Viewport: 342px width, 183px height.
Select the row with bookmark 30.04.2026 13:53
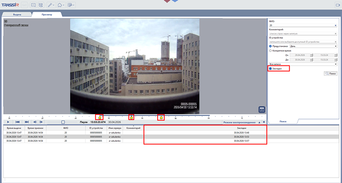pyautogui.click(x=171, y=137)
